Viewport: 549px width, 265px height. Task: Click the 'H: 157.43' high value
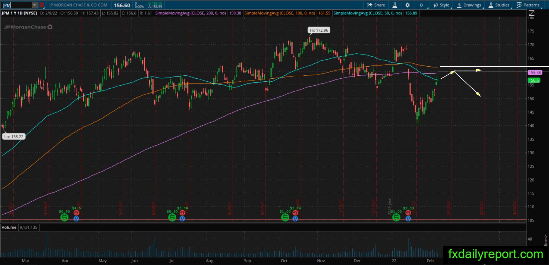pos(90,13)
